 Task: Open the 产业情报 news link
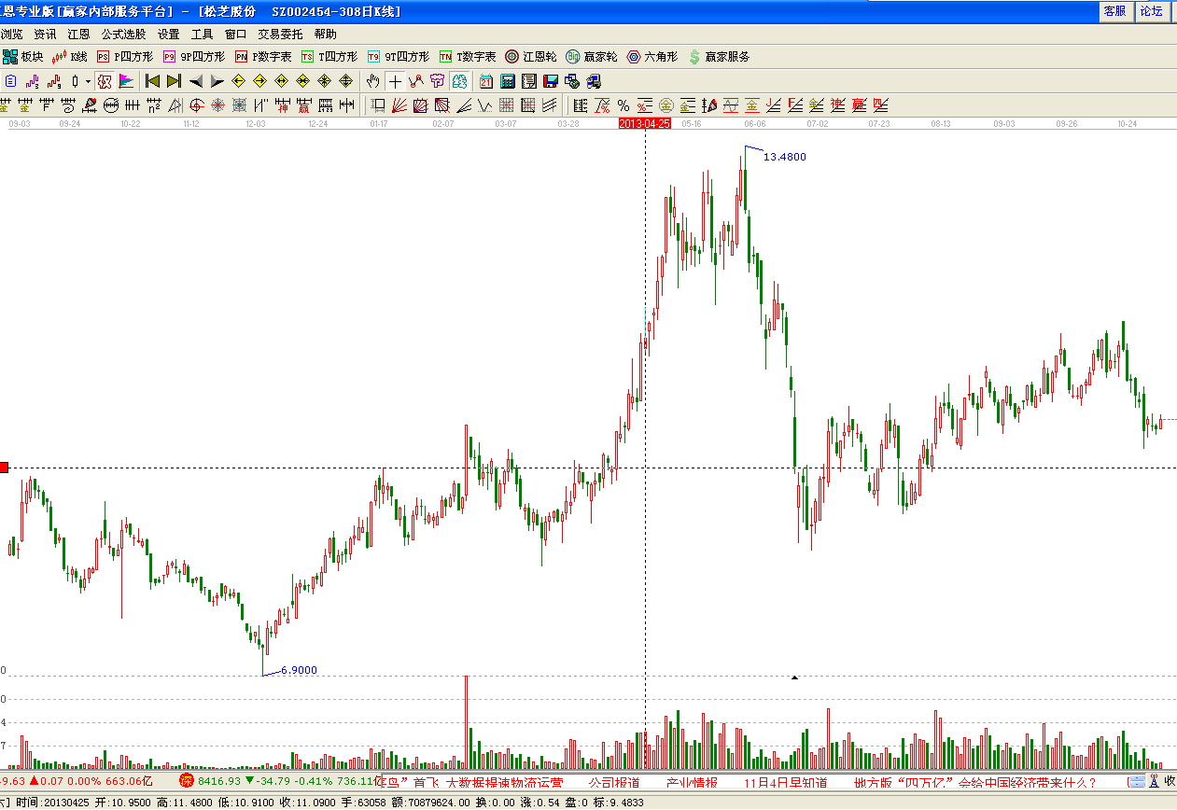[x=692, y=783]
